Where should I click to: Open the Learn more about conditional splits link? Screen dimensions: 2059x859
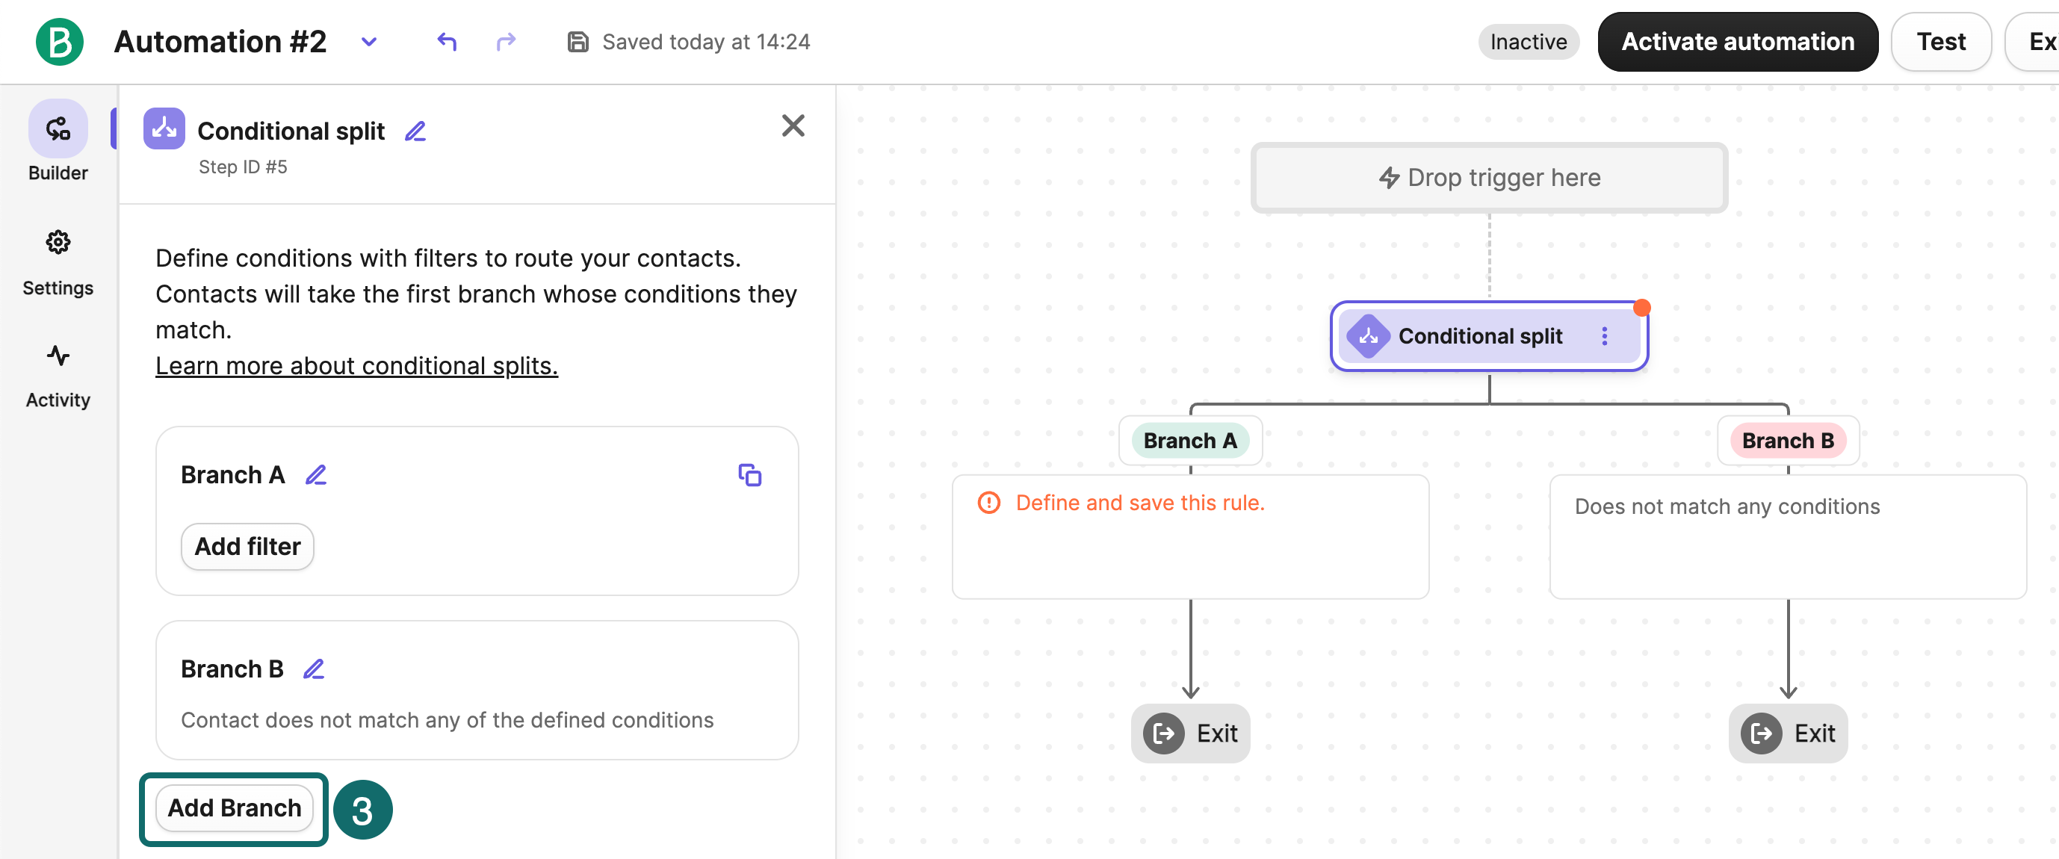click(356, 365)
